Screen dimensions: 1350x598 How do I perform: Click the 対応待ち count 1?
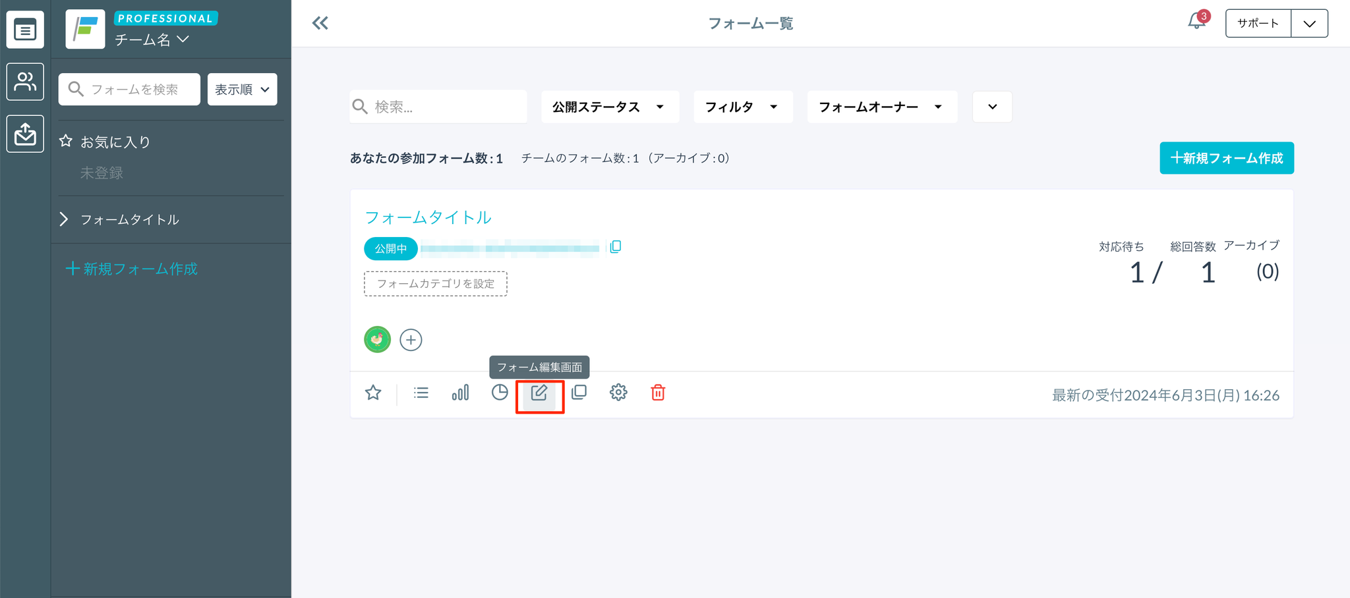tap(1137, 273)
